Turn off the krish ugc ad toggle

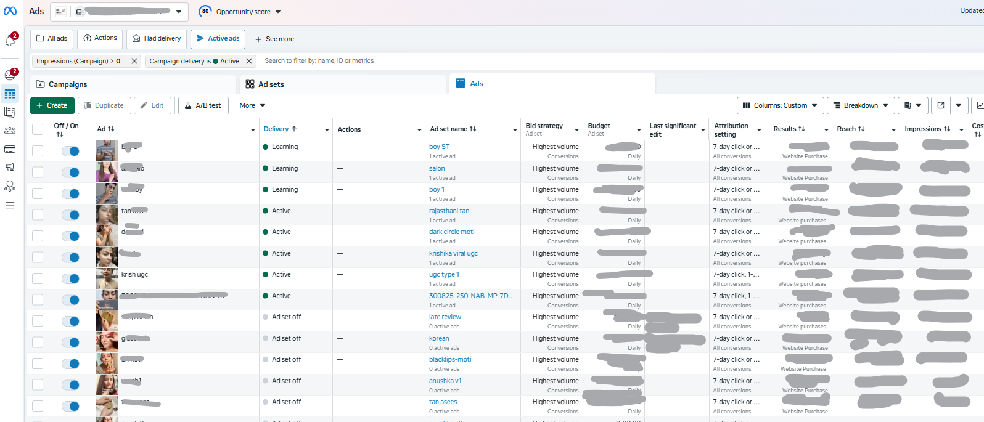pyautogui.click(x=70, y=278)
